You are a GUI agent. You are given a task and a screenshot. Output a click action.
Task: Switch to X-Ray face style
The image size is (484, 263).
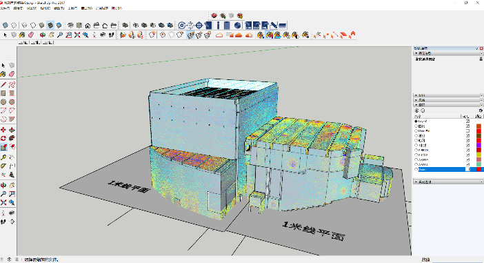coord(6,25)
